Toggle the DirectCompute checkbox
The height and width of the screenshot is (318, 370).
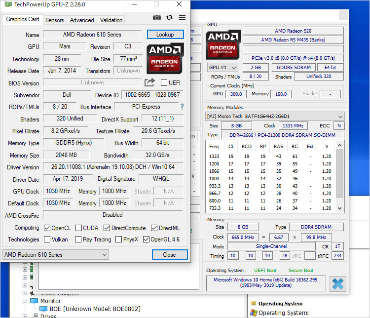click(x=107, y=228)
